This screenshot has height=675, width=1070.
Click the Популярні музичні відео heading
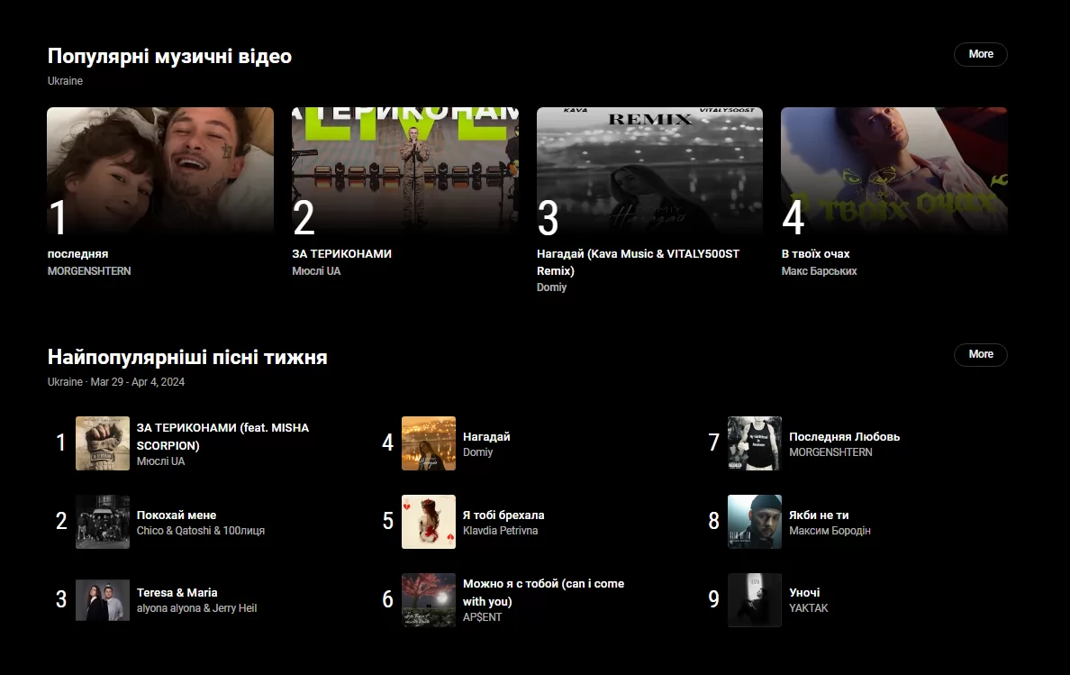pos(169,56)
